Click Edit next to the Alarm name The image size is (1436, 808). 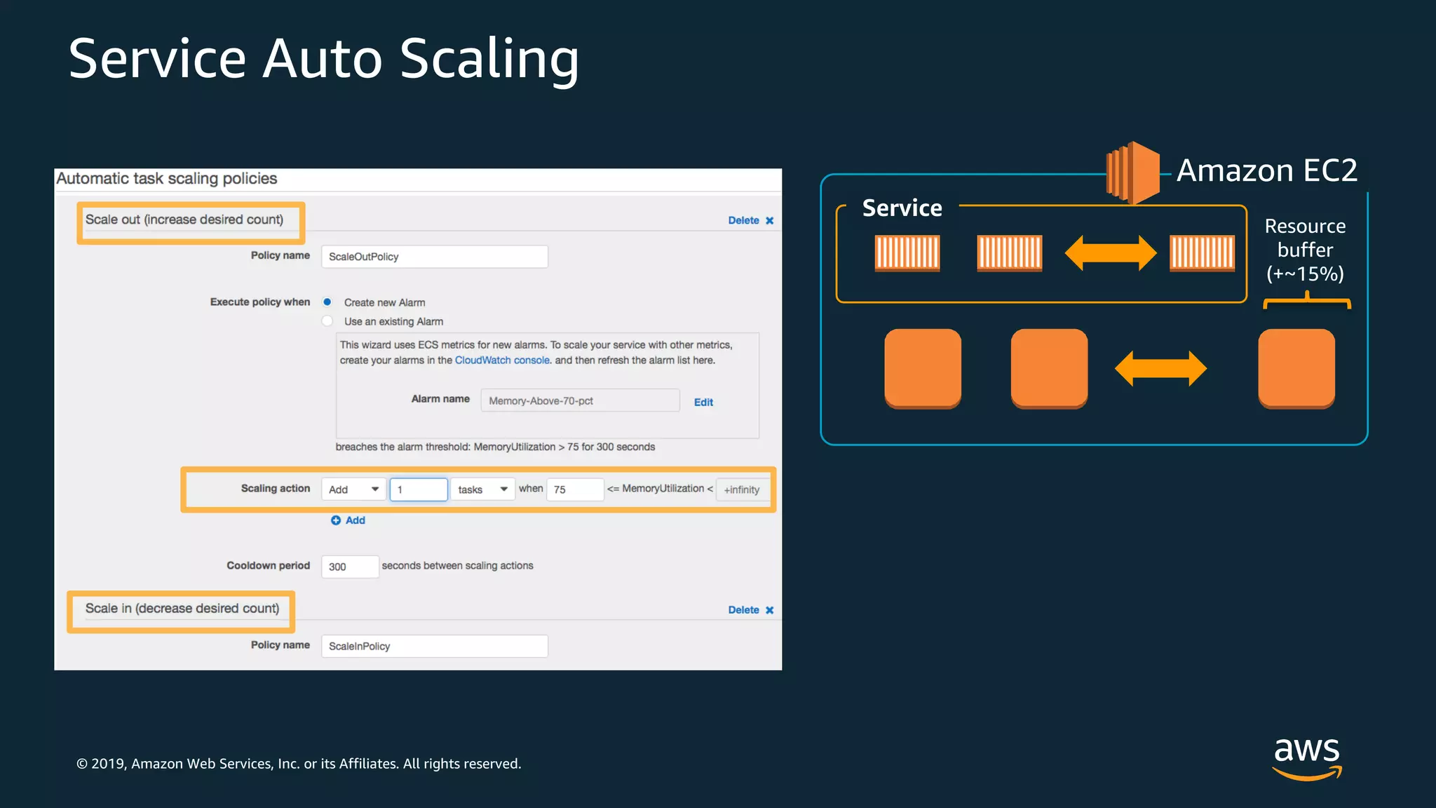point(703,402)
